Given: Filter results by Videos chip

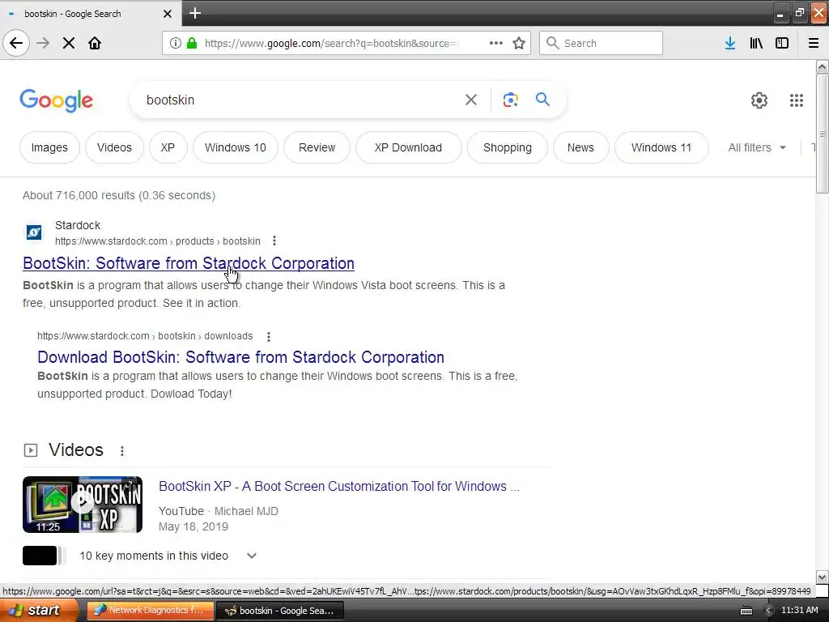Looking at the screenshot, I should tap(114, 147).
